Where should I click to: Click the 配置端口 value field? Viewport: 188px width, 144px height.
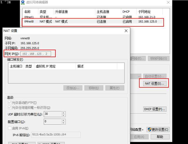(x=53, y=122)
